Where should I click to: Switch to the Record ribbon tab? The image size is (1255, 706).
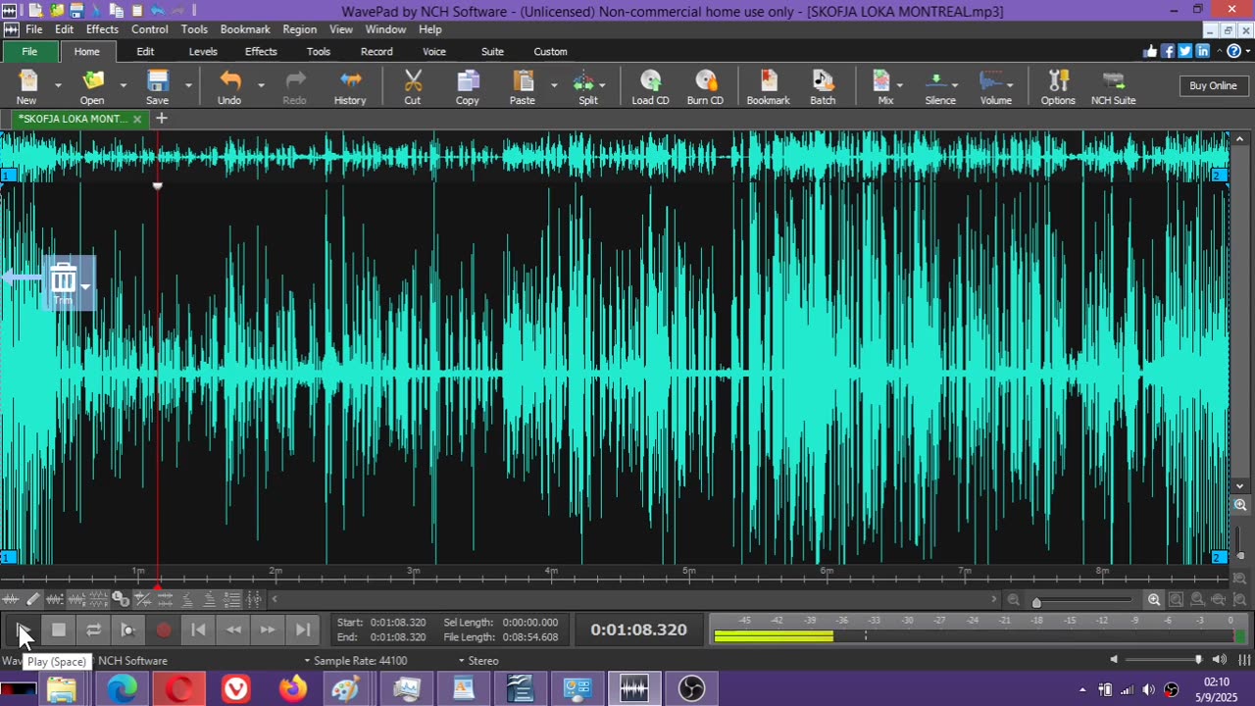[376, 51]
